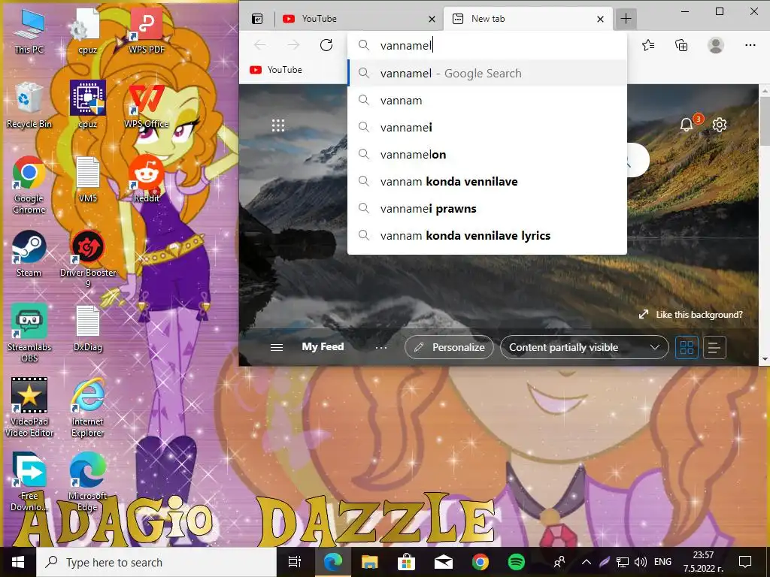Open Internet Explorer desktop shortcut

[88, 407]
